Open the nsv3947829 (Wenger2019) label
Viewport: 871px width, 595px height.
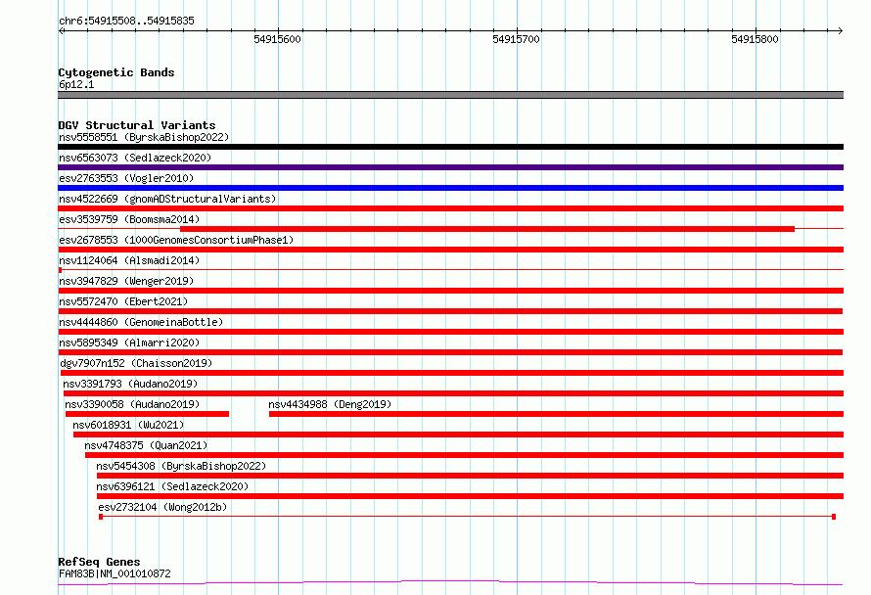point(126,281)
